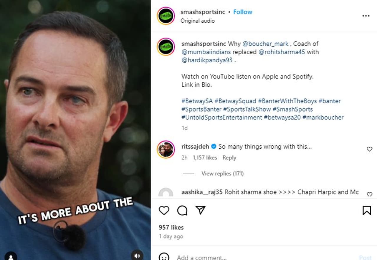Open the #BetwaySA hashtag
This screenshot has height=260, width=377.
[197, 101]
